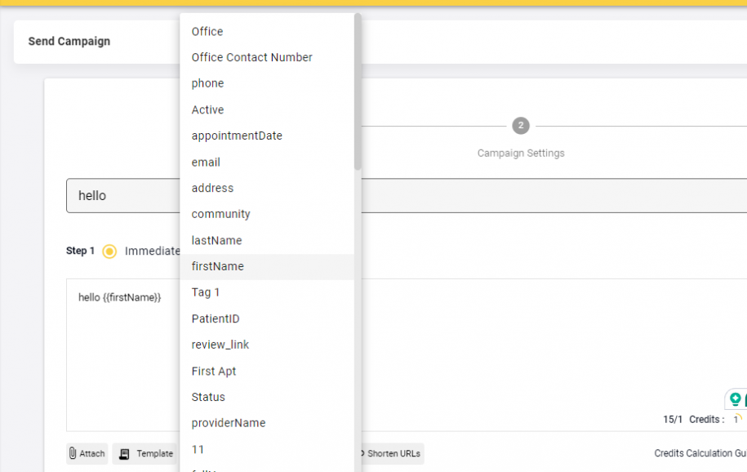Screen dimensions: 747x472
Task: Choose review_link from the list
Action: (219, 345)
